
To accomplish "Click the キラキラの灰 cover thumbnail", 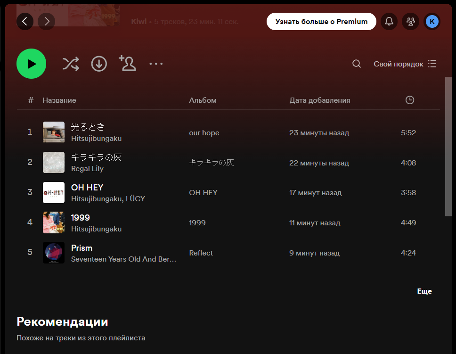I will click(x=54, y=163).
